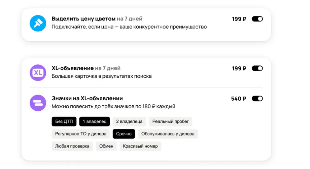Click the XL-объявление title text
The height and width of the screenshot is (169, 310).
pos(73,68)
